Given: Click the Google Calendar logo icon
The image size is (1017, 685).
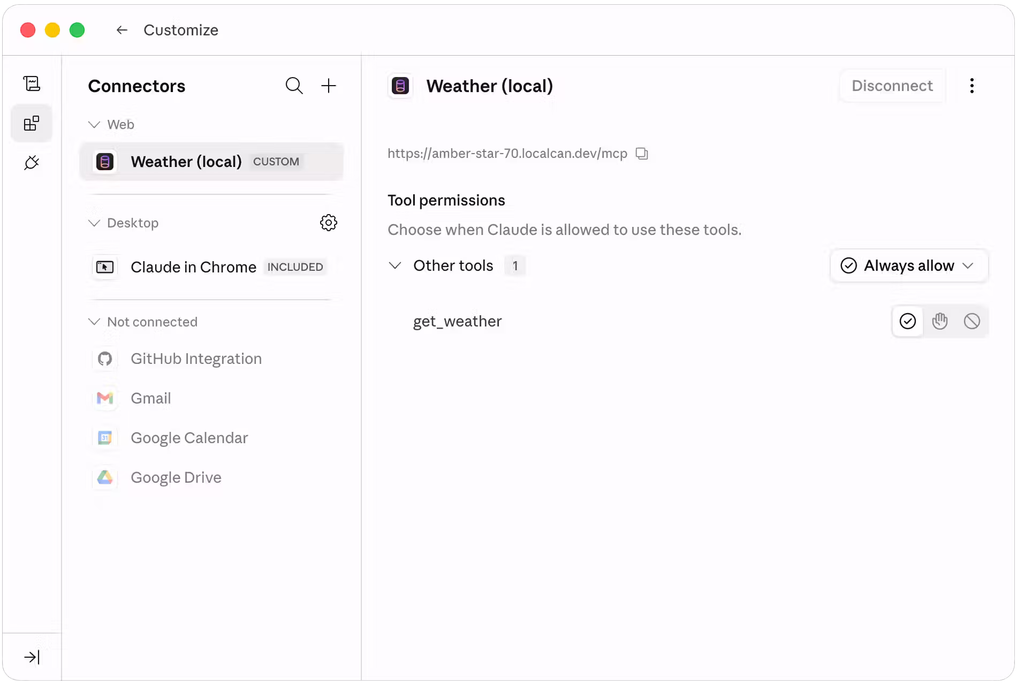Looking at the screenshot, I should (x=105, y=438).
